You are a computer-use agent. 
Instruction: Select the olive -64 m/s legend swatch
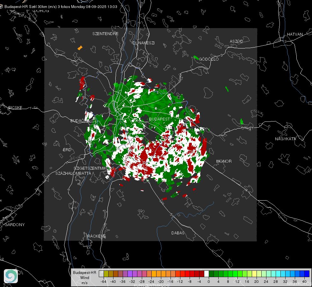106,274
